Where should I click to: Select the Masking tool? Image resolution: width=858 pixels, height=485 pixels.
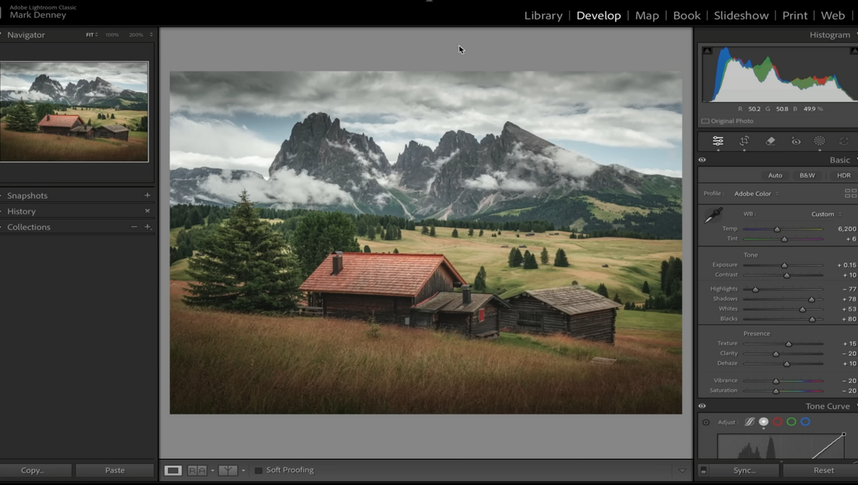coord(820,141)
